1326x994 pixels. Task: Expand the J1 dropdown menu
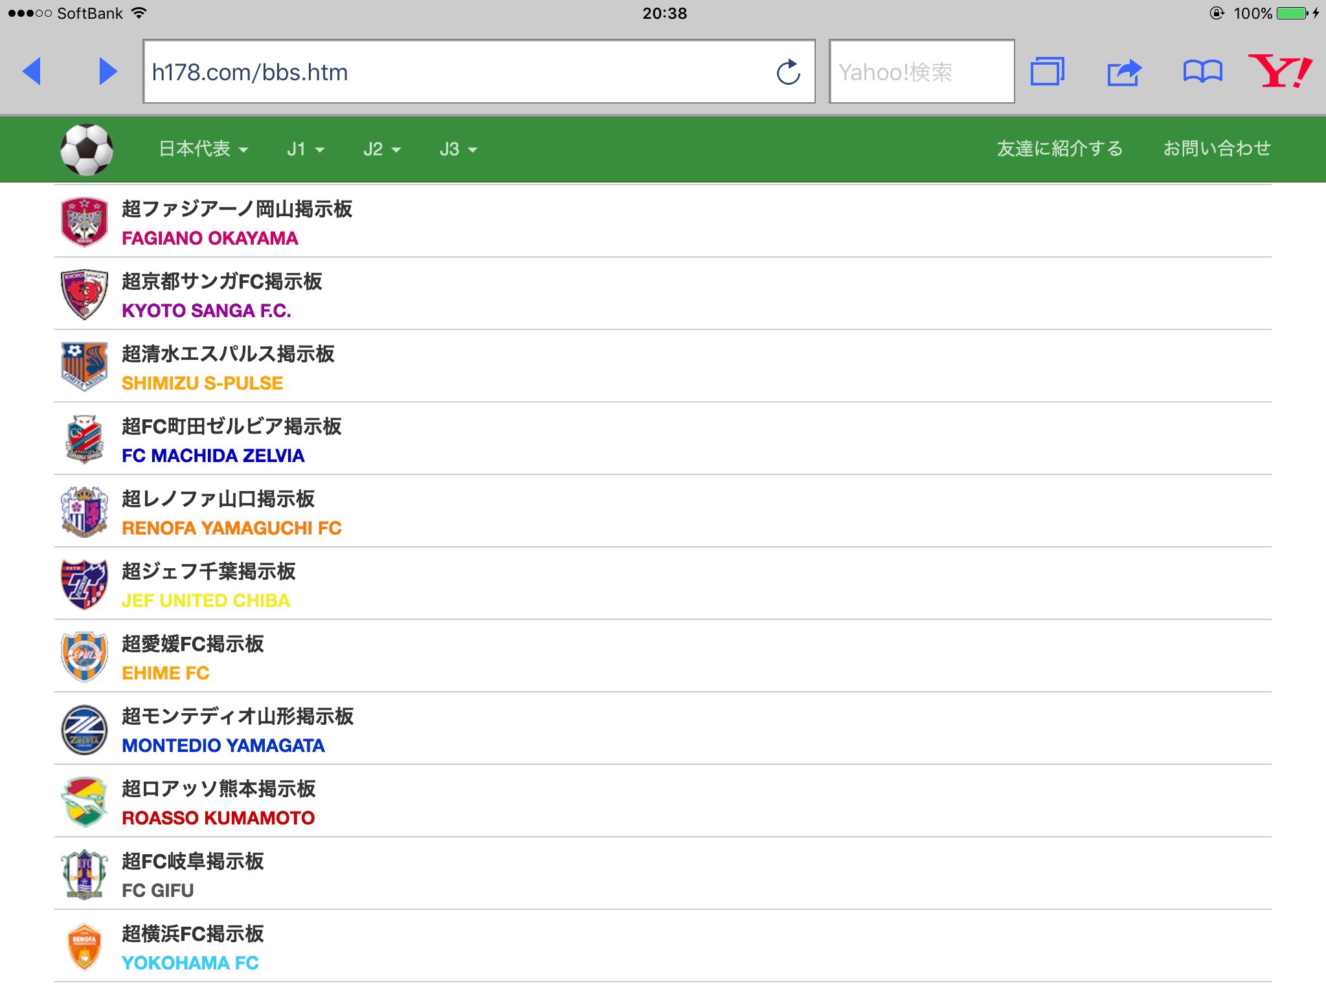point(305,149)
